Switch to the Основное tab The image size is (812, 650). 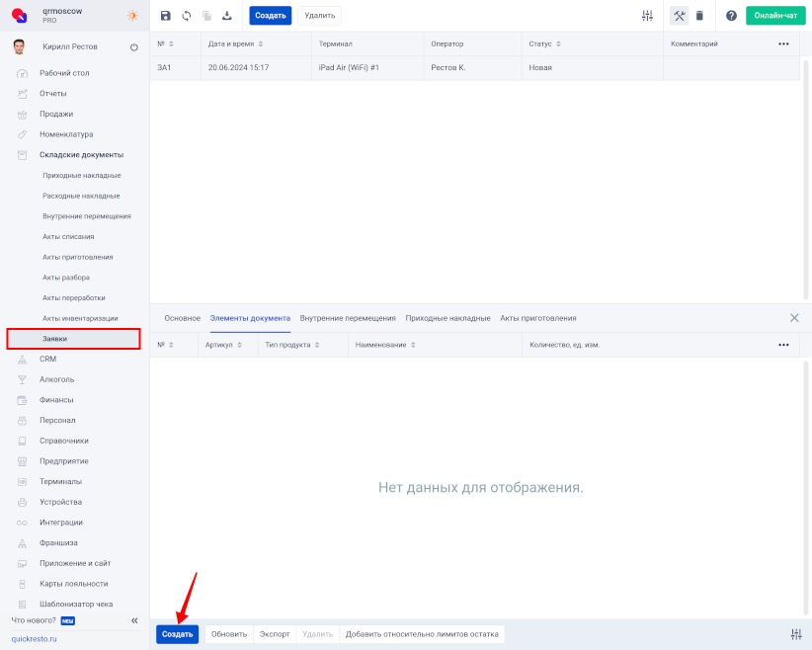tap(183, 318)
